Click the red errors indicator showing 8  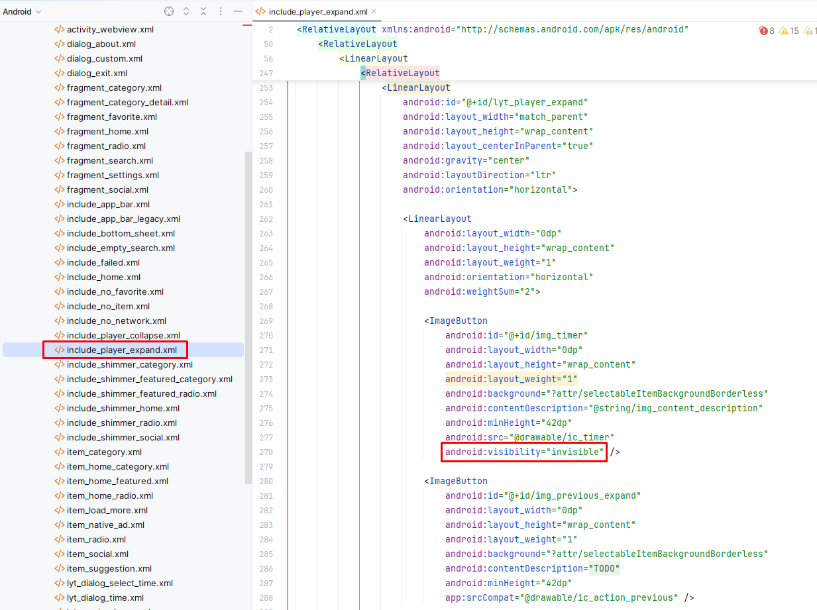[767, 30]
